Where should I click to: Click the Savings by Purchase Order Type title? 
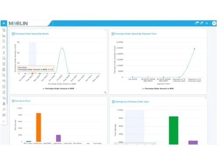132,101
